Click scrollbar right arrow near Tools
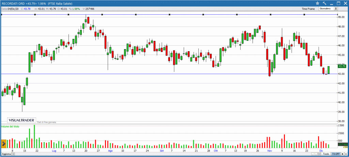Viewport: 349px width, 157px height. click(319, 154)
